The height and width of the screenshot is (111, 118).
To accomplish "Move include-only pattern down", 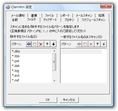I will (x=104, y=44).
